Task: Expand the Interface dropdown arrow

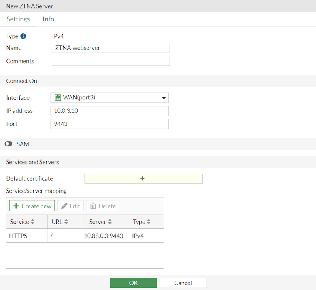Action: coord(164,98)
